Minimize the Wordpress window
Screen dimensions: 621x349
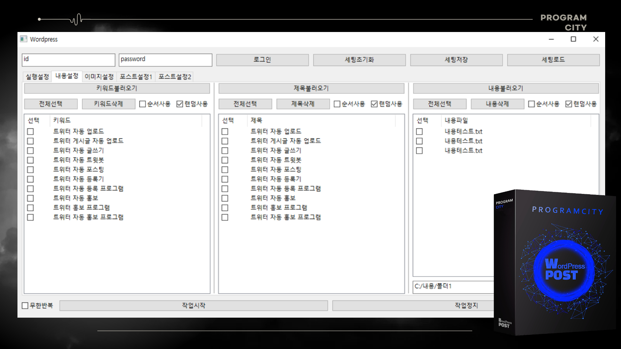551,39
